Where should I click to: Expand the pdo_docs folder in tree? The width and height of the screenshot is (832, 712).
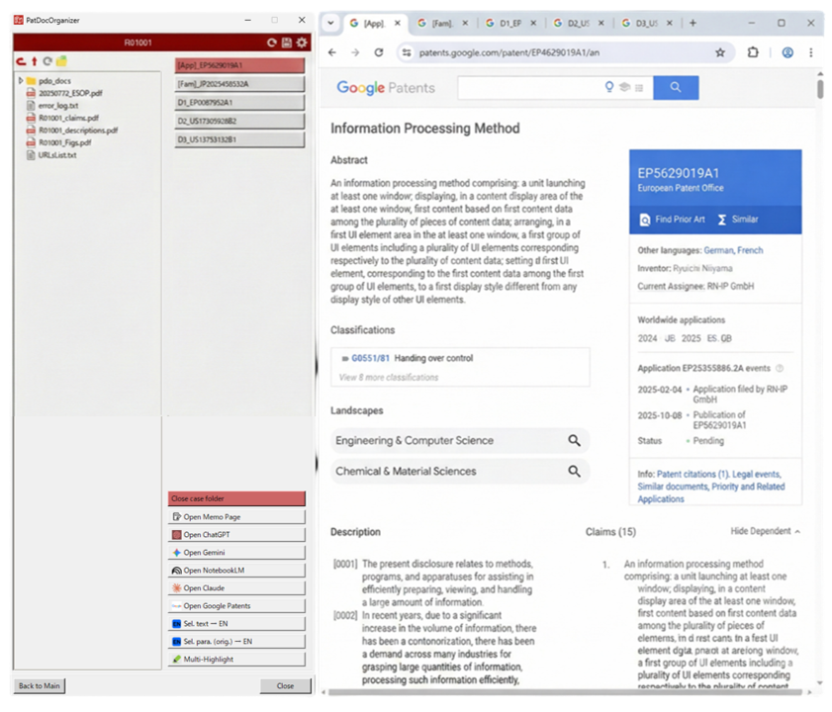pyautogui.click(x=21, y=81)
